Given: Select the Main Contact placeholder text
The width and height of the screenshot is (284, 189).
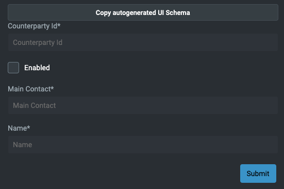Looking at the screenshot, I should (x=35, y=105).
